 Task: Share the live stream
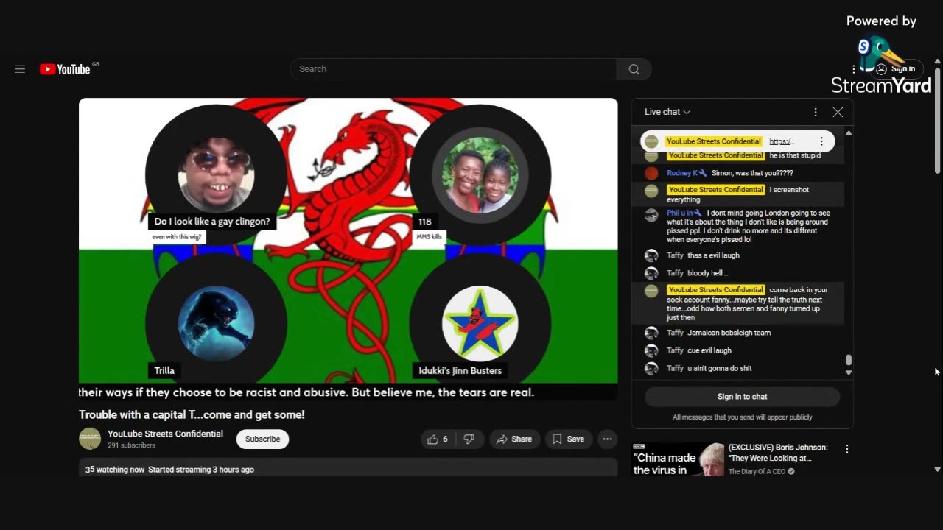514,439
